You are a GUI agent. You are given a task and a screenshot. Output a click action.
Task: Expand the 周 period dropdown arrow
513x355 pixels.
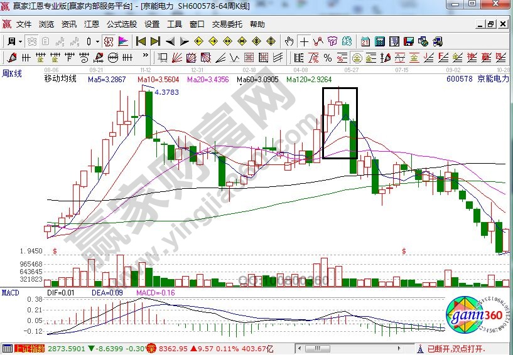tap(20, 41)
